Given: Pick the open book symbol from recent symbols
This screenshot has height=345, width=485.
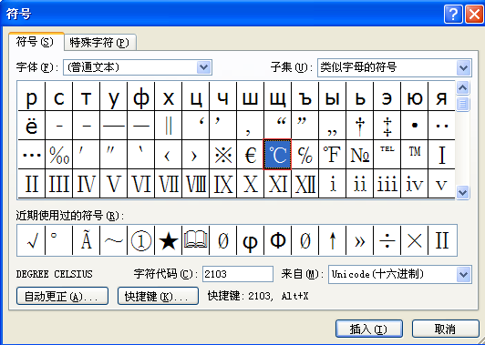Looking at the screenshot, I should (x=195, y=240).
